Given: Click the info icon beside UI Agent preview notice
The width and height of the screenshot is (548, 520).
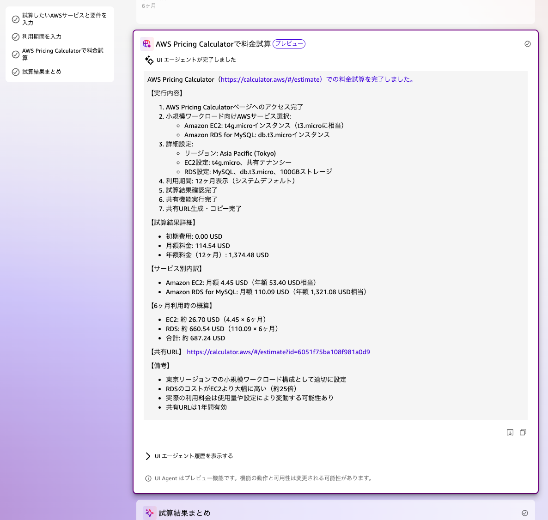Looking at the screenshot, I should point(148,478).
